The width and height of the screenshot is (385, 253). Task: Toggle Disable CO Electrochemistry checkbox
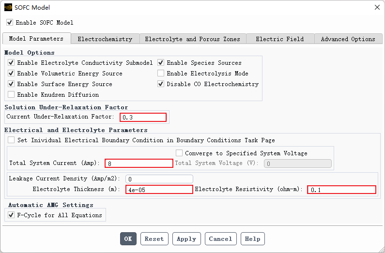[x=161, y=84]
